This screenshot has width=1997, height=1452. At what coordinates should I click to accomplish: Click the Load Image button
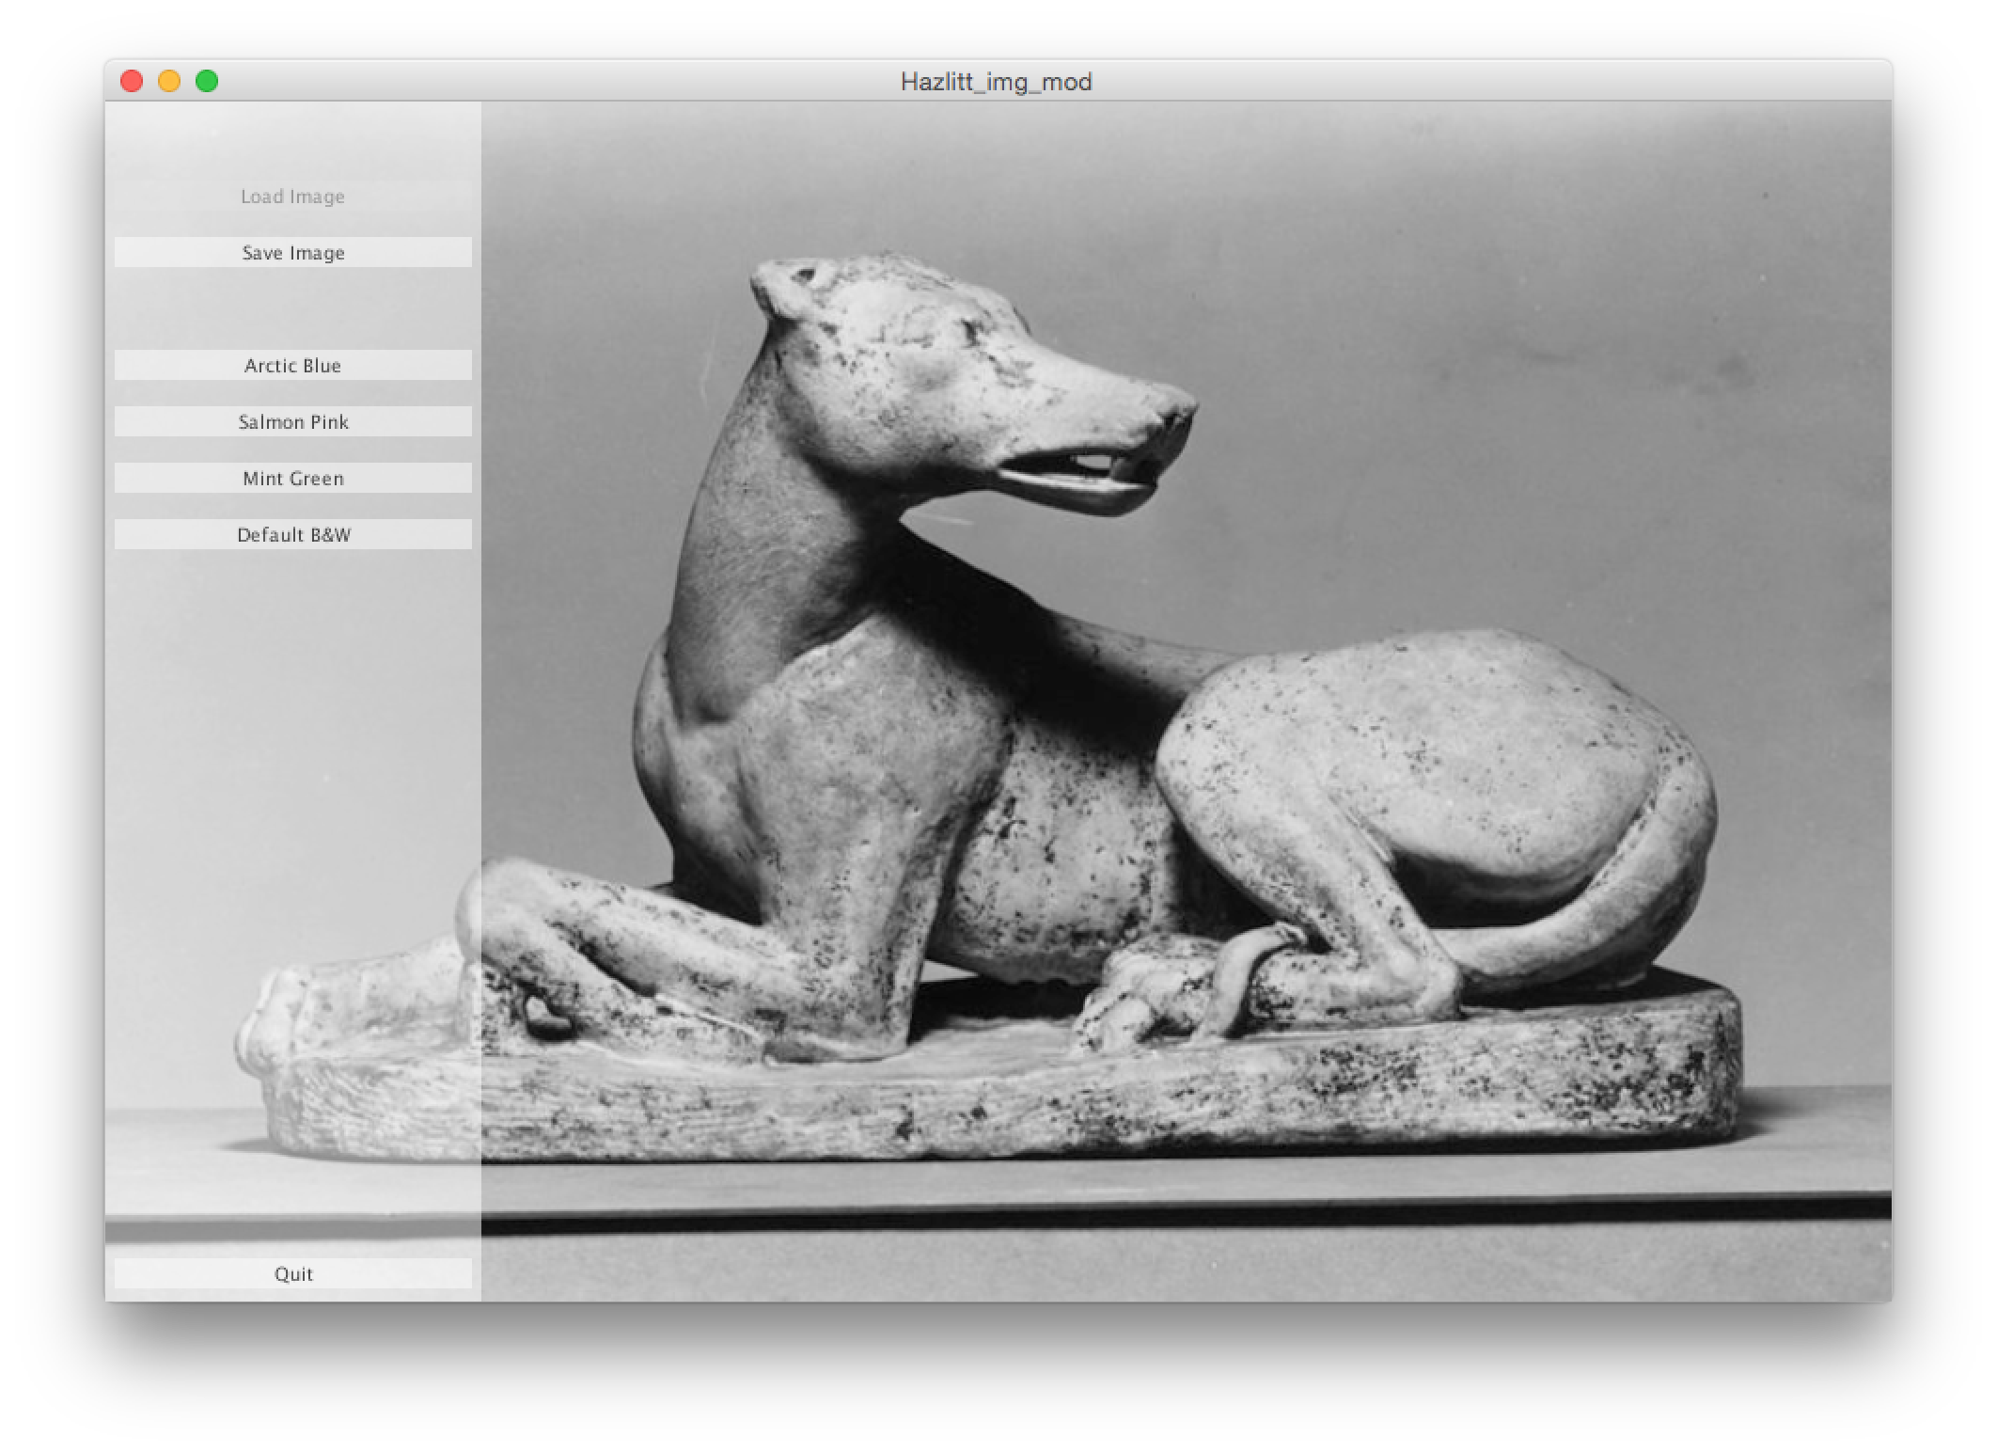292,197
